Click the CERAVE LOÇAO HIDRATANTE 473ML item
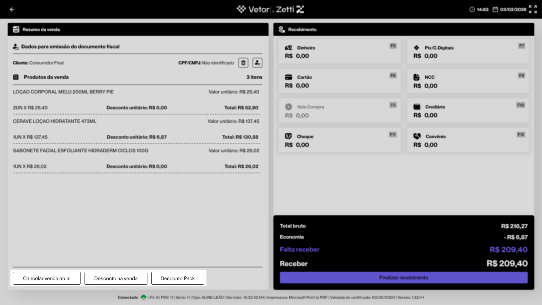This screenshot has width=542, height=305. (54, 121)
